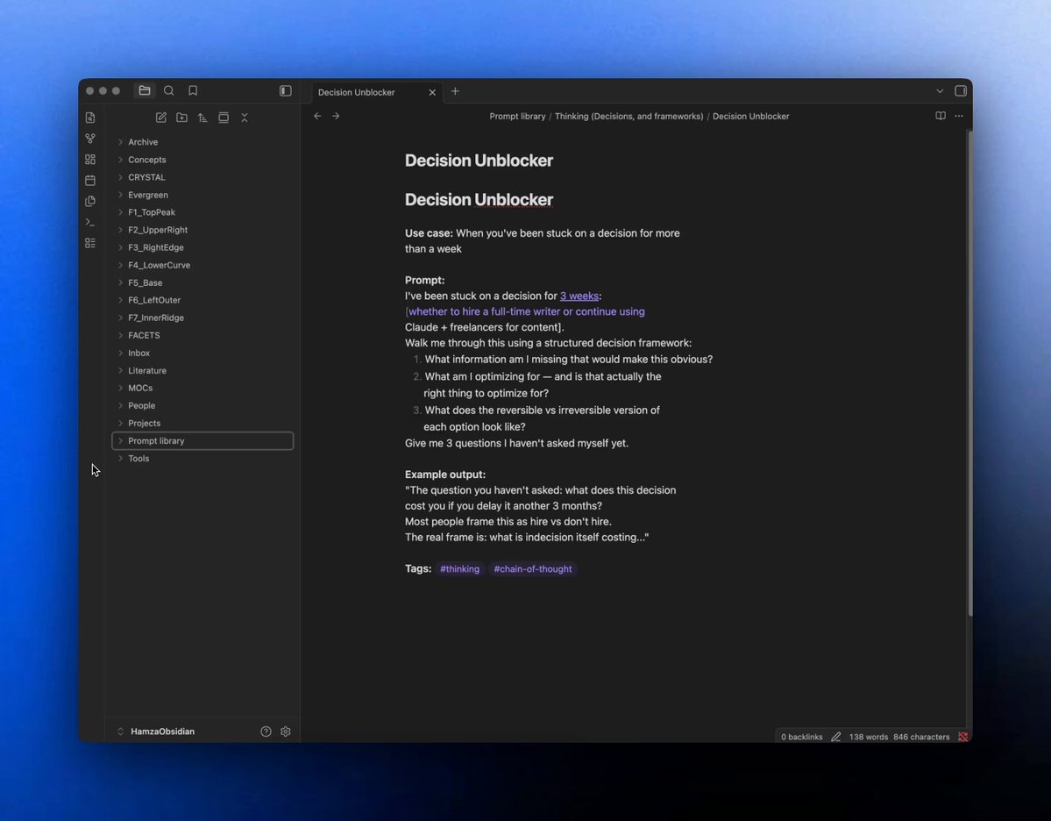Open the graph view icon in ribbon

[90, 139]
